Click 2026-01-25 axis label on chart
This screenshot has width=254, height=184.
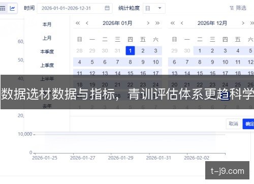(x=45, y=158)
